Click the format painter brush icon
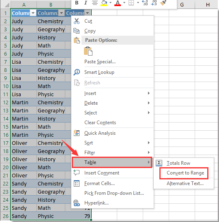This screenshot has height=222, width=219. coord(163,3)
